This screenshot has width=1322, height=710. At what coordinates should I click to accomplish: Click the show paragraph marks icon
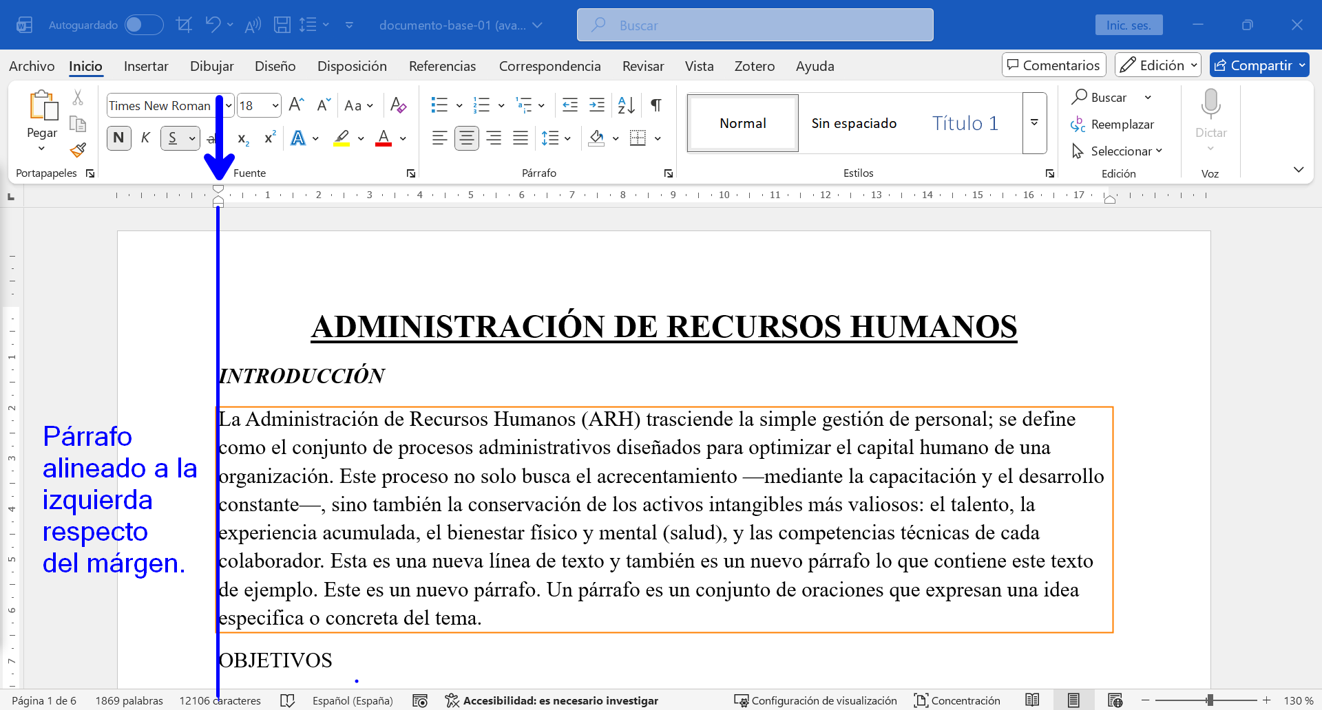[x=656, y=105]
